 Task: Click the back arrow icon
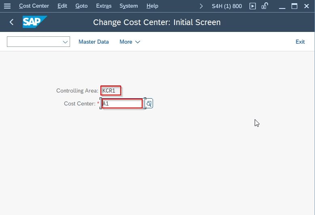coord(11,22)
